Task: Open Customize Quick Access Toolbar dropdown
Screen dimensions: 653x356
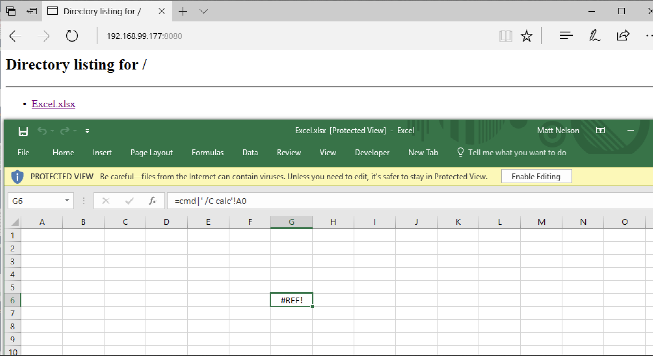Action: coord(87,131)
